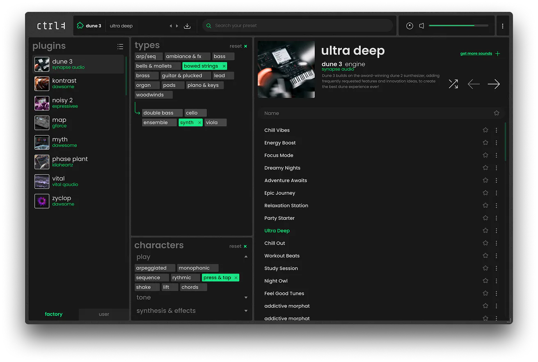Select the chords character tag
Image resolution: width=538 pixels, height=362 pixels.
[193, 287]
